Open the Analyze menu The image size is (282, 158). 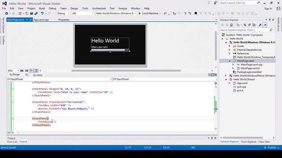pyautogui.click(x=122, y=8)
